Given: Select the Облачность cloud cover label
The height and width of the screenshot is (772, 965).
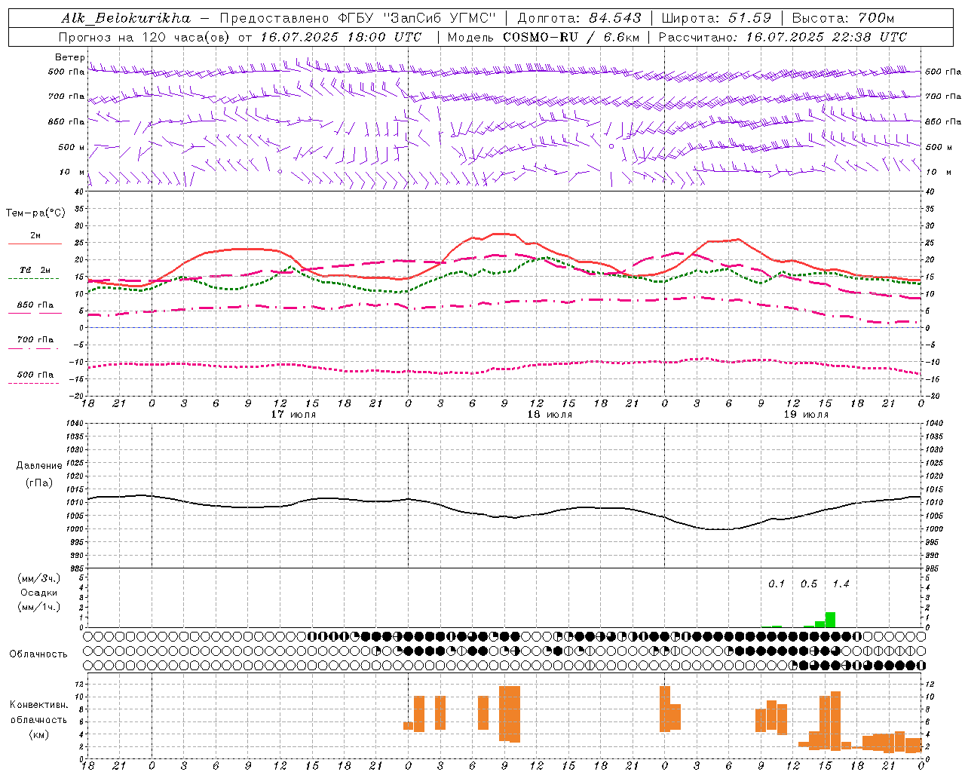Looking at the screenshot, I should point(38,654).
